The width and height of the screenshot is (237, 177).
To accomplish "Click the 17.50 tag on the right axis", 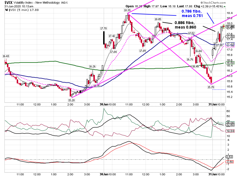I will pos(230,36).
